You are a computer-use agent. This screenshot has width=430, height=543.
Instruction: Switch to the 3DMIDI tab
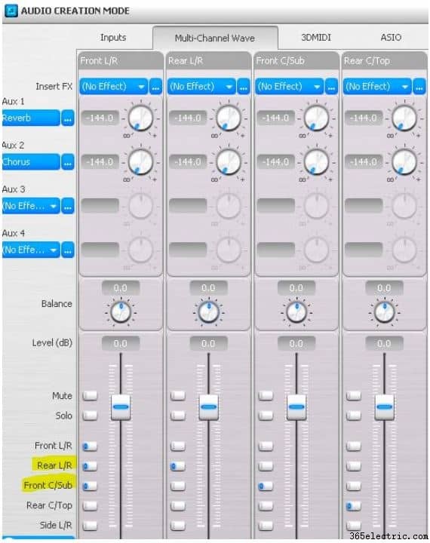coord(315,38)
